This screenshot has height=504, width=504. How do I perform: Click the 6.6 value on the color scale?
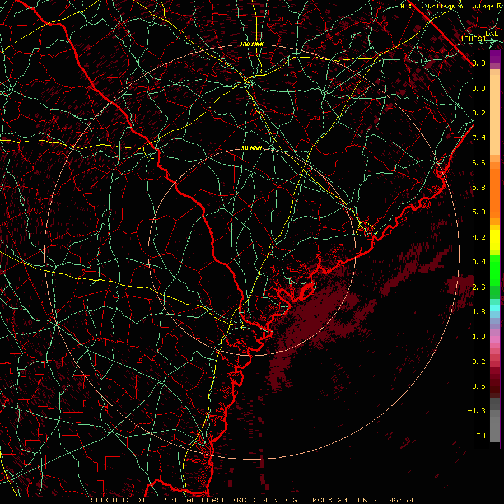pyautogui.click(x=479, y=163)
